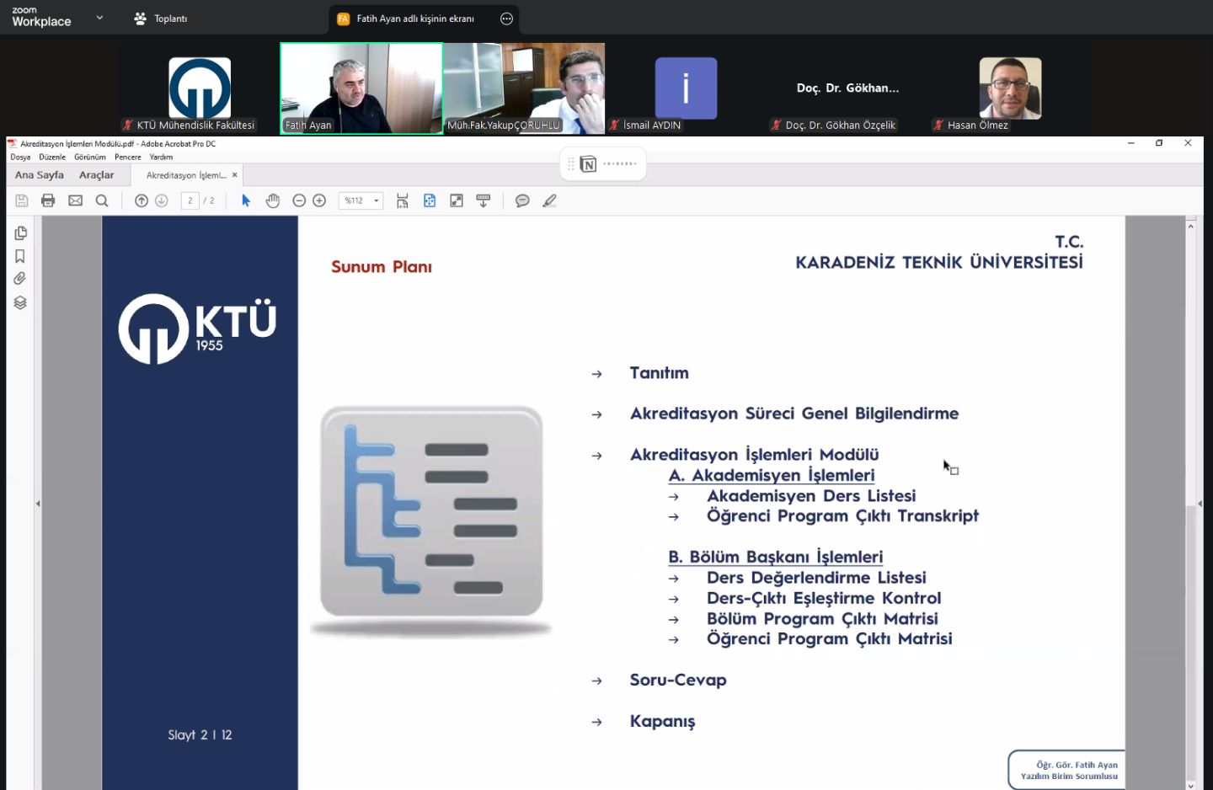Open the bookmarks panel in left sidebar

(20, 256)
